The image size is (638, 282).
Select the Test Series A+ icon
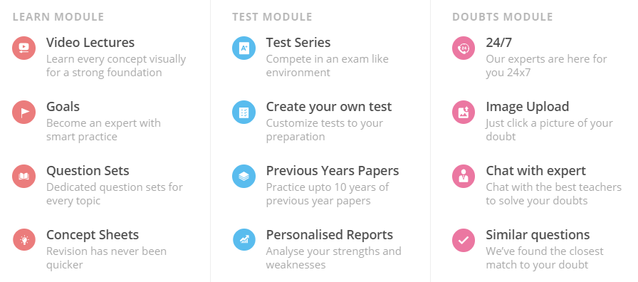[244, 48]
